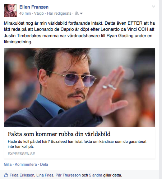The height and width of the screenshot is (179, 162).
Task: Like the post with Gilla
Action: tap(8, 164)
